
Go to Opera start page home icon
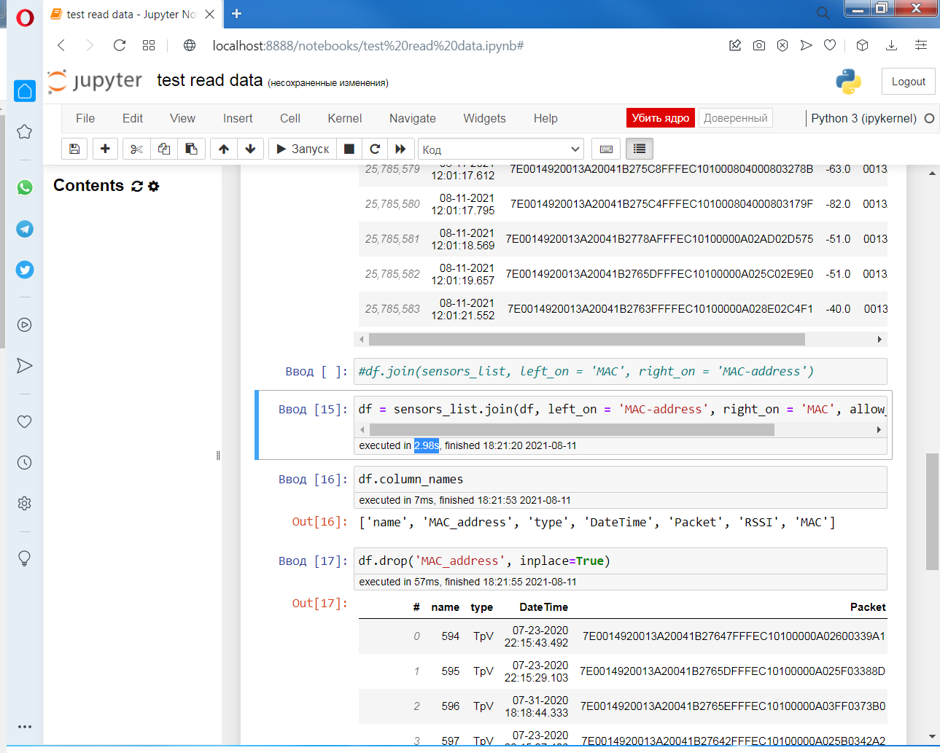coord(25,90)
